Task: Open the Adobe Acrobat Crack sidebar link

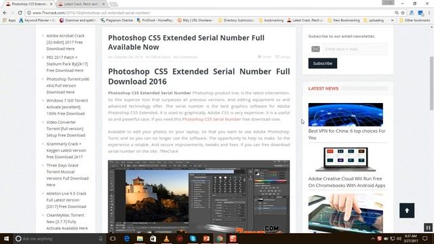Action: coord(65,42)
